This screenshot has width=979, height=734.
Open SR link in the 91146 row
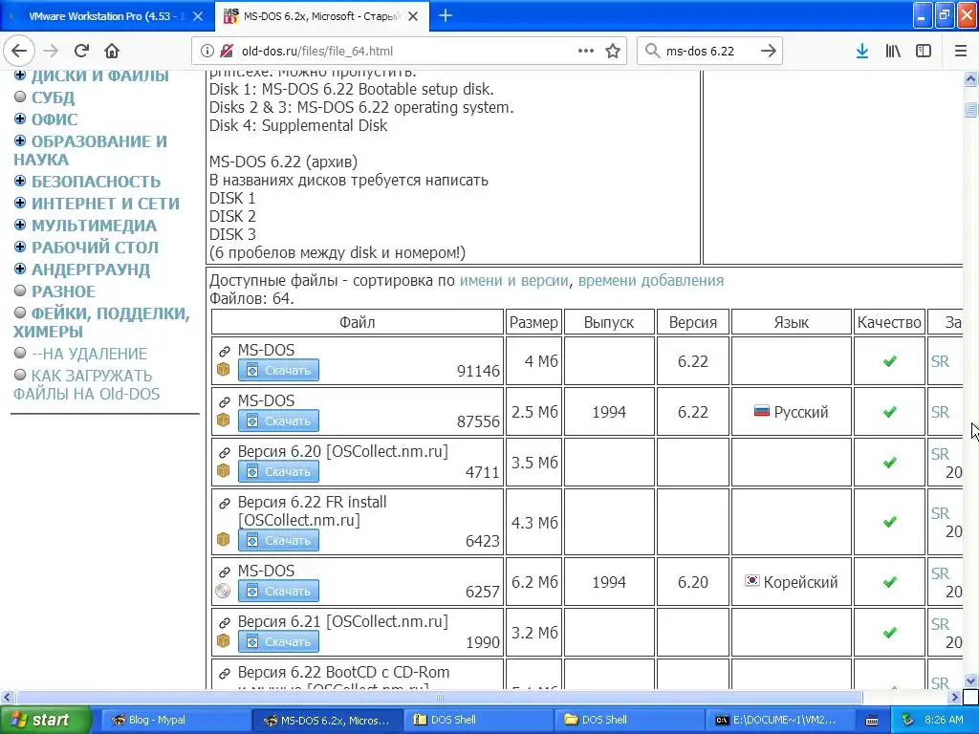tap(940, 361)
